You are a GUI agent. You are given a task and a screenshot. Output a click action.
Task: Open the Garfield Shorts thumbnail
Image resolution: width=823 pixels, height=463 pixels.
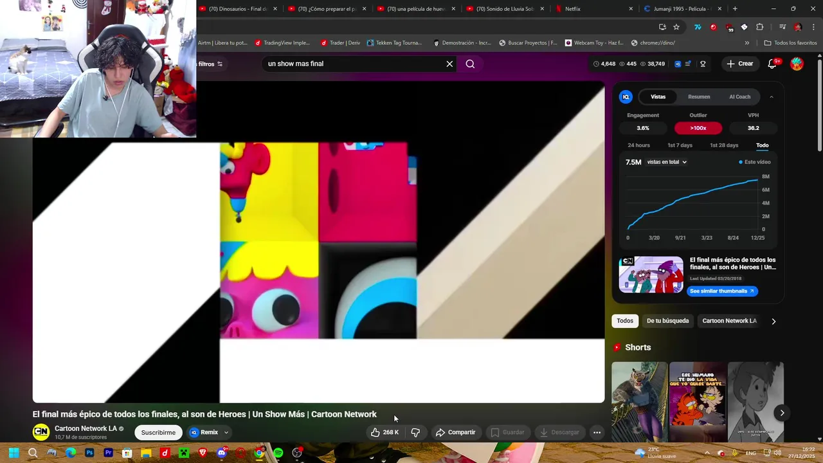[698, 402]
